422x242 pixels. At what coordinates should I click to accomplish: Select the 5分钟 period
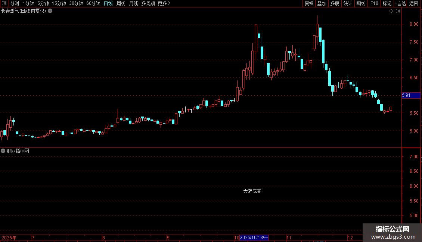43,3
